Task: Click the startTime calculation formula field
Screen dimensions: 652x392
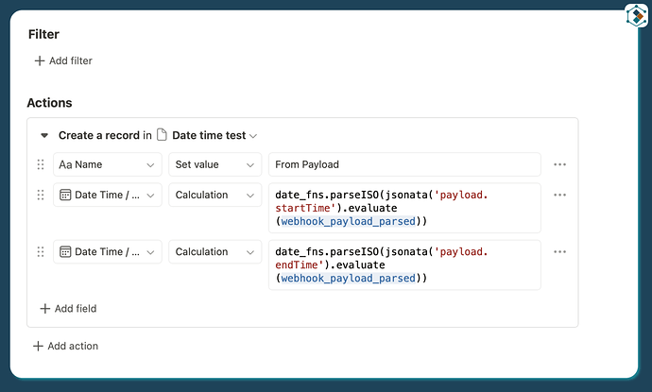Action: (x=404, y=208)
